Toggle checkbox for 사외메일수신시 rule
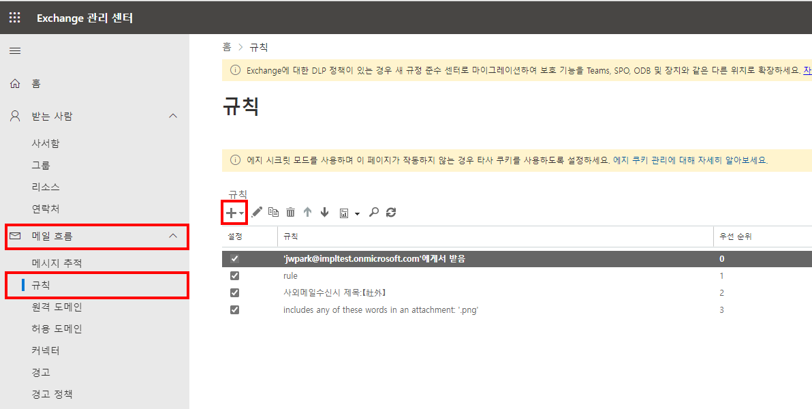 pos(234,293)
